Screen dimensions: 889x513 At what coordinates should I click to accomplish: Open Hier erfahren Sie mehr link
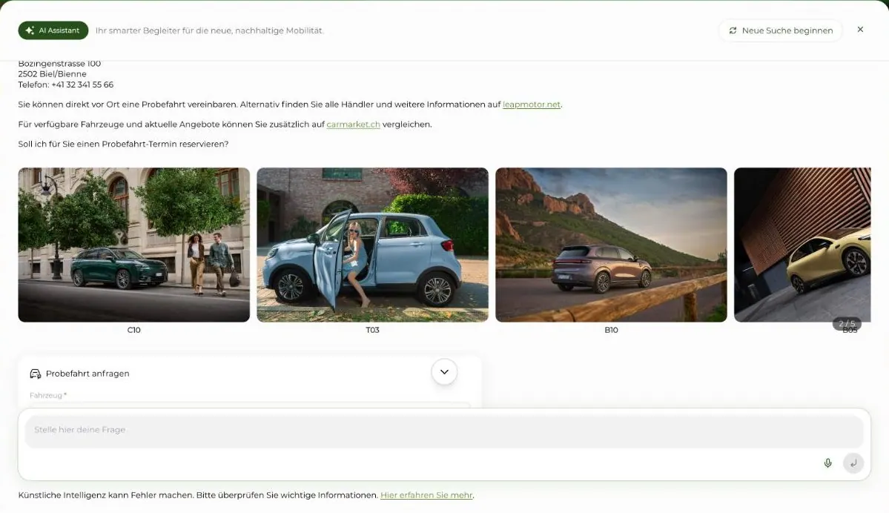426,495
